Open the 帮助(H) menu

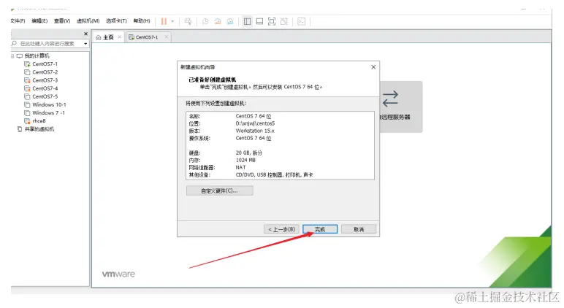click(x=142, y=21)
